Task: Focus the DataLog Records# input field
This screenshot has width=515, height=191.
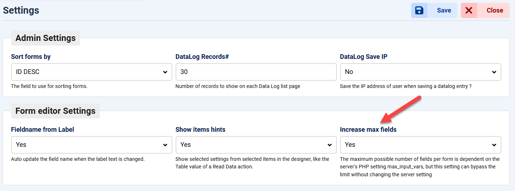Action: click(x=256, y=72)
